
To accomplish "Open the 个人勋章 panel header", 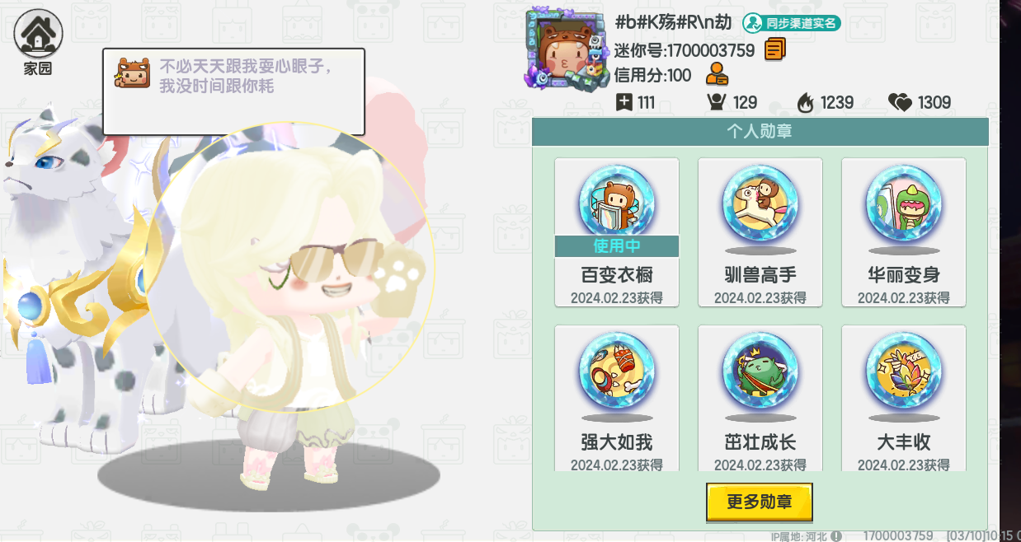I will (x=760, y=132).
